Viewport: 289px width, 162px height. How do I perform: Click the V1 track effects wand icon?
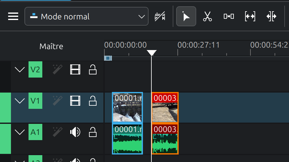[57, 101]
